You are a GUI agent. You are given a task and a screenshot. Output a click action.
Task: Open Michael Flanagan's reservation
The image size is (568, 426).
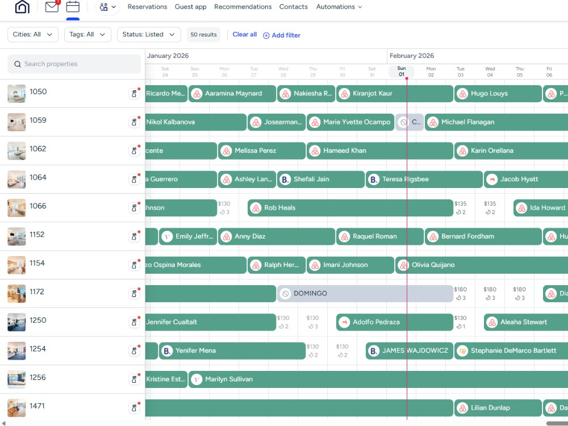[496, 122]
